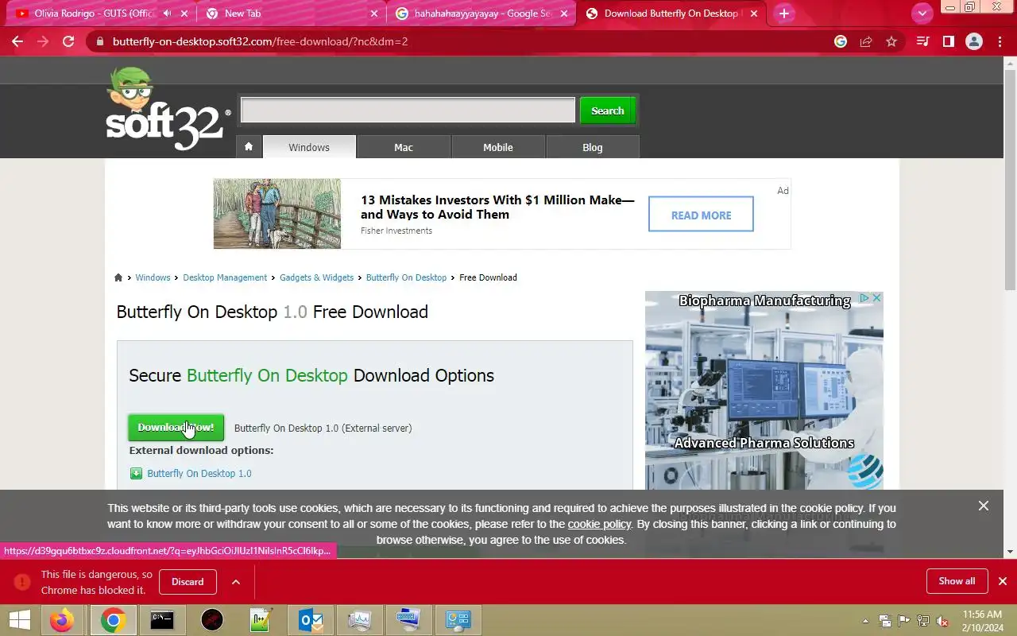Screen dimensions: 1017x636
Task: Select the Mobile navigation tab
Action: [498, 147]
